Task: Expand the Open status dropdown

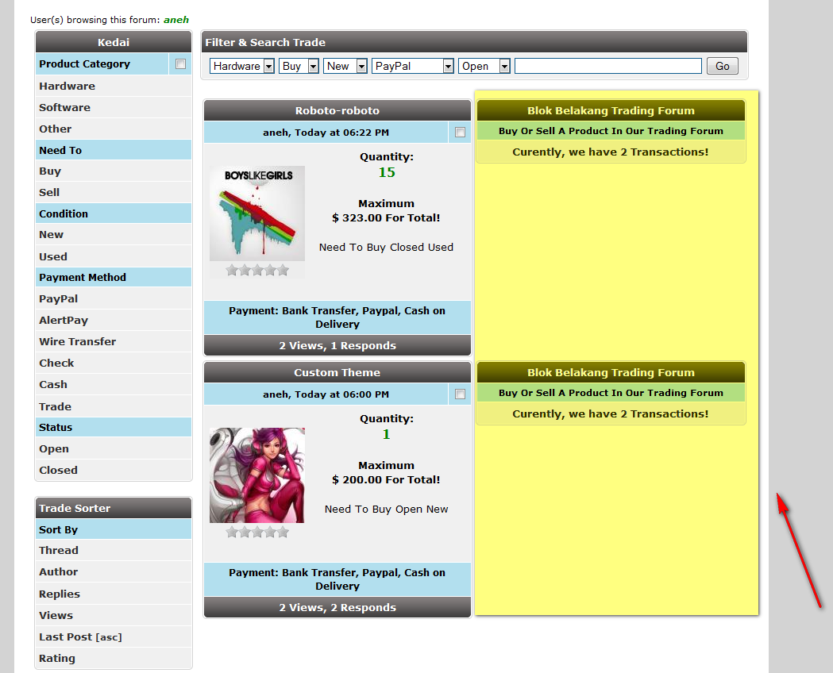Action: [484, 67]
